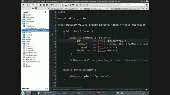Image resolution: width=170 pixels, height=95 pixels.
Task: Open yii.bat in file tree
Action: tap(28, 66)
